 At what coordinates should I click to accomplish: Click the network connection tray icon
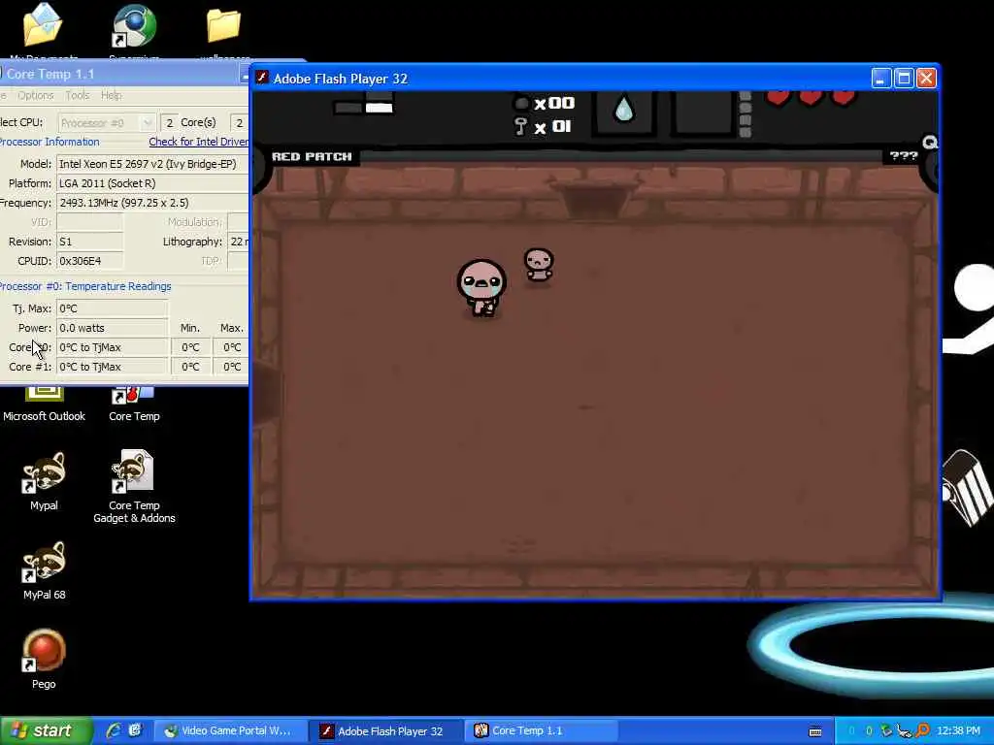[x=904, y=731]
